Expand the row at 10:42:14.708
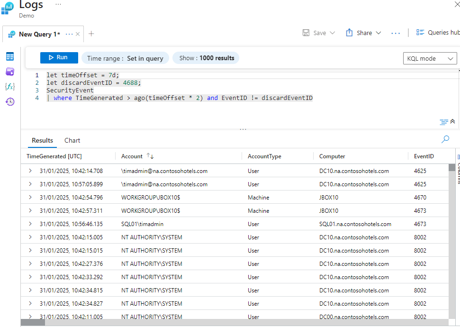Screen dimensions: 460x327 (x=30, y=171)
